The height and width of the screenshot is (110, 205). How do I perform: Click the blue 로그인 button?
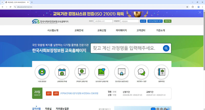tap(143, 21)
